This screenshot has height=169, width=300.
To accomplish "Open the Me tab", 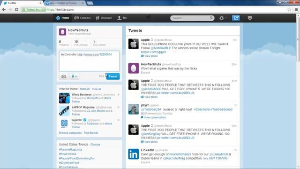I will point(122,18).
